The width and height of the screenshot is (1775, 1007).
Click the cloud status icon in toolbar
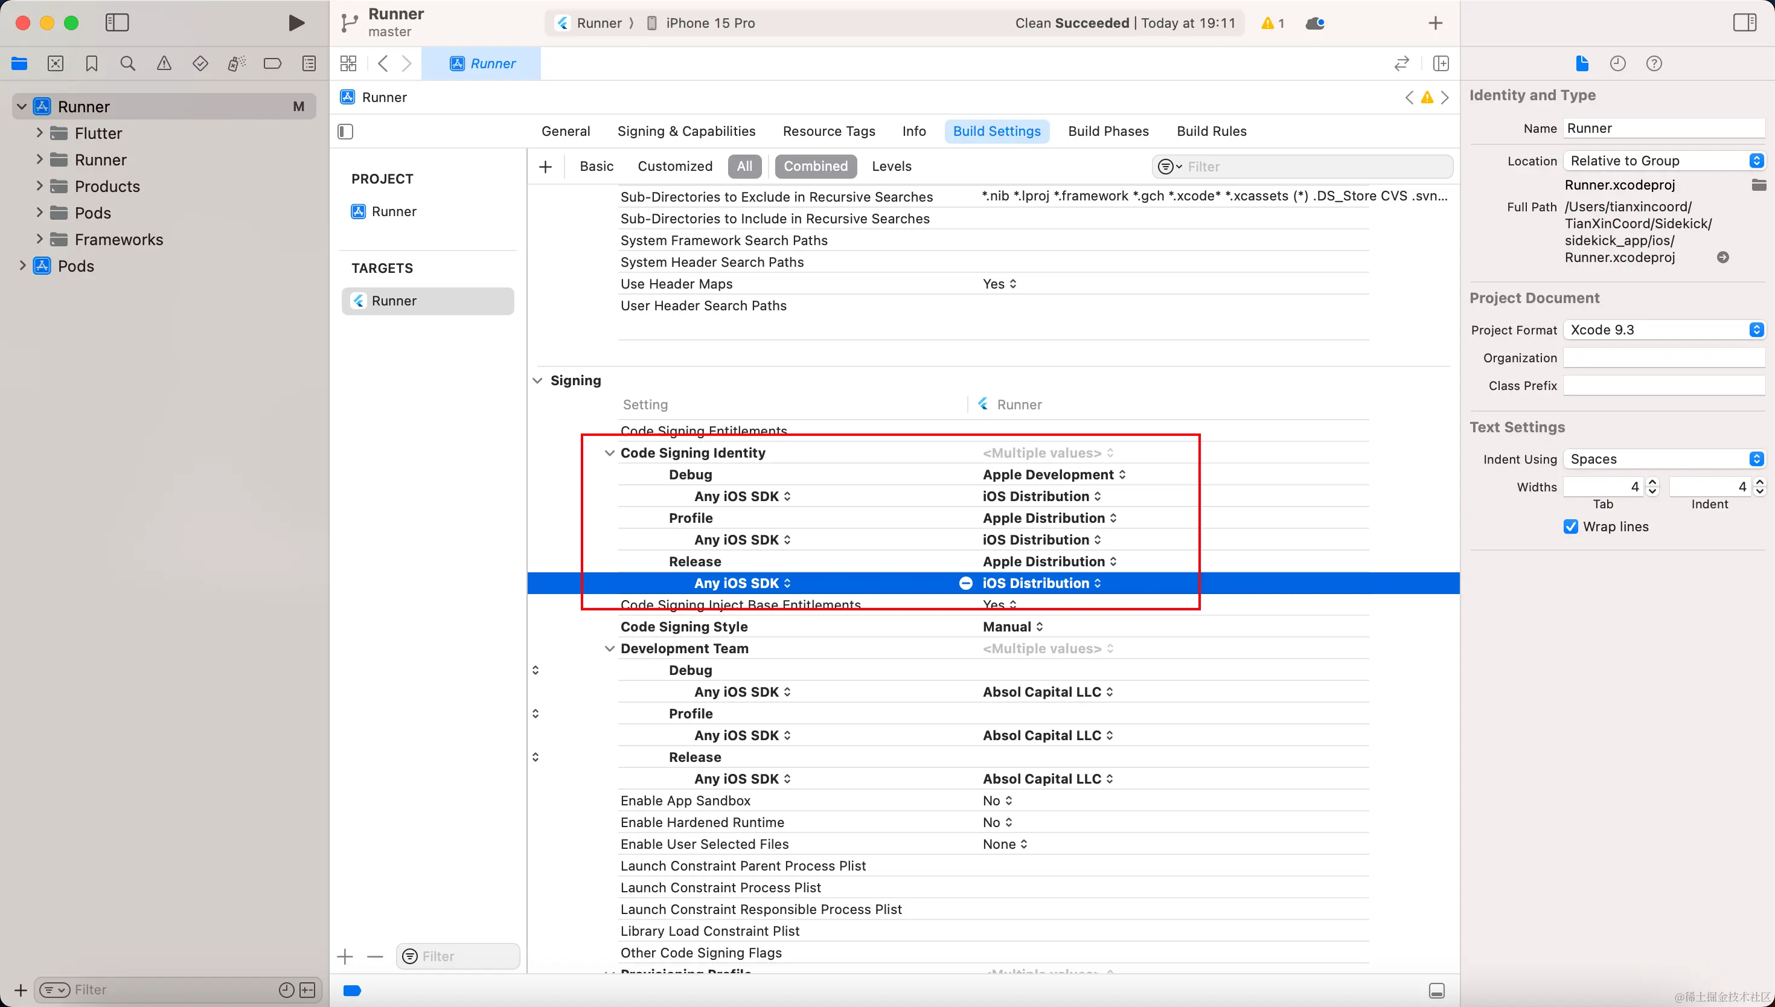pyautogui.click(x=1314, y=23)
